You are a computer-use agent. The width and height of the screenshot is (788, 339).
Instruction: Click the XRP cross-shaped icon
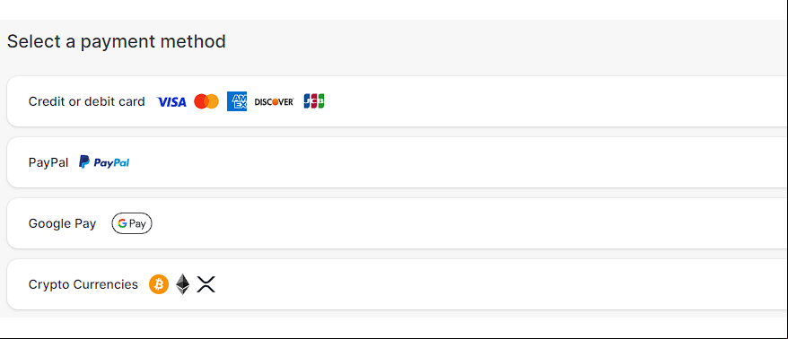pos(206,284)
